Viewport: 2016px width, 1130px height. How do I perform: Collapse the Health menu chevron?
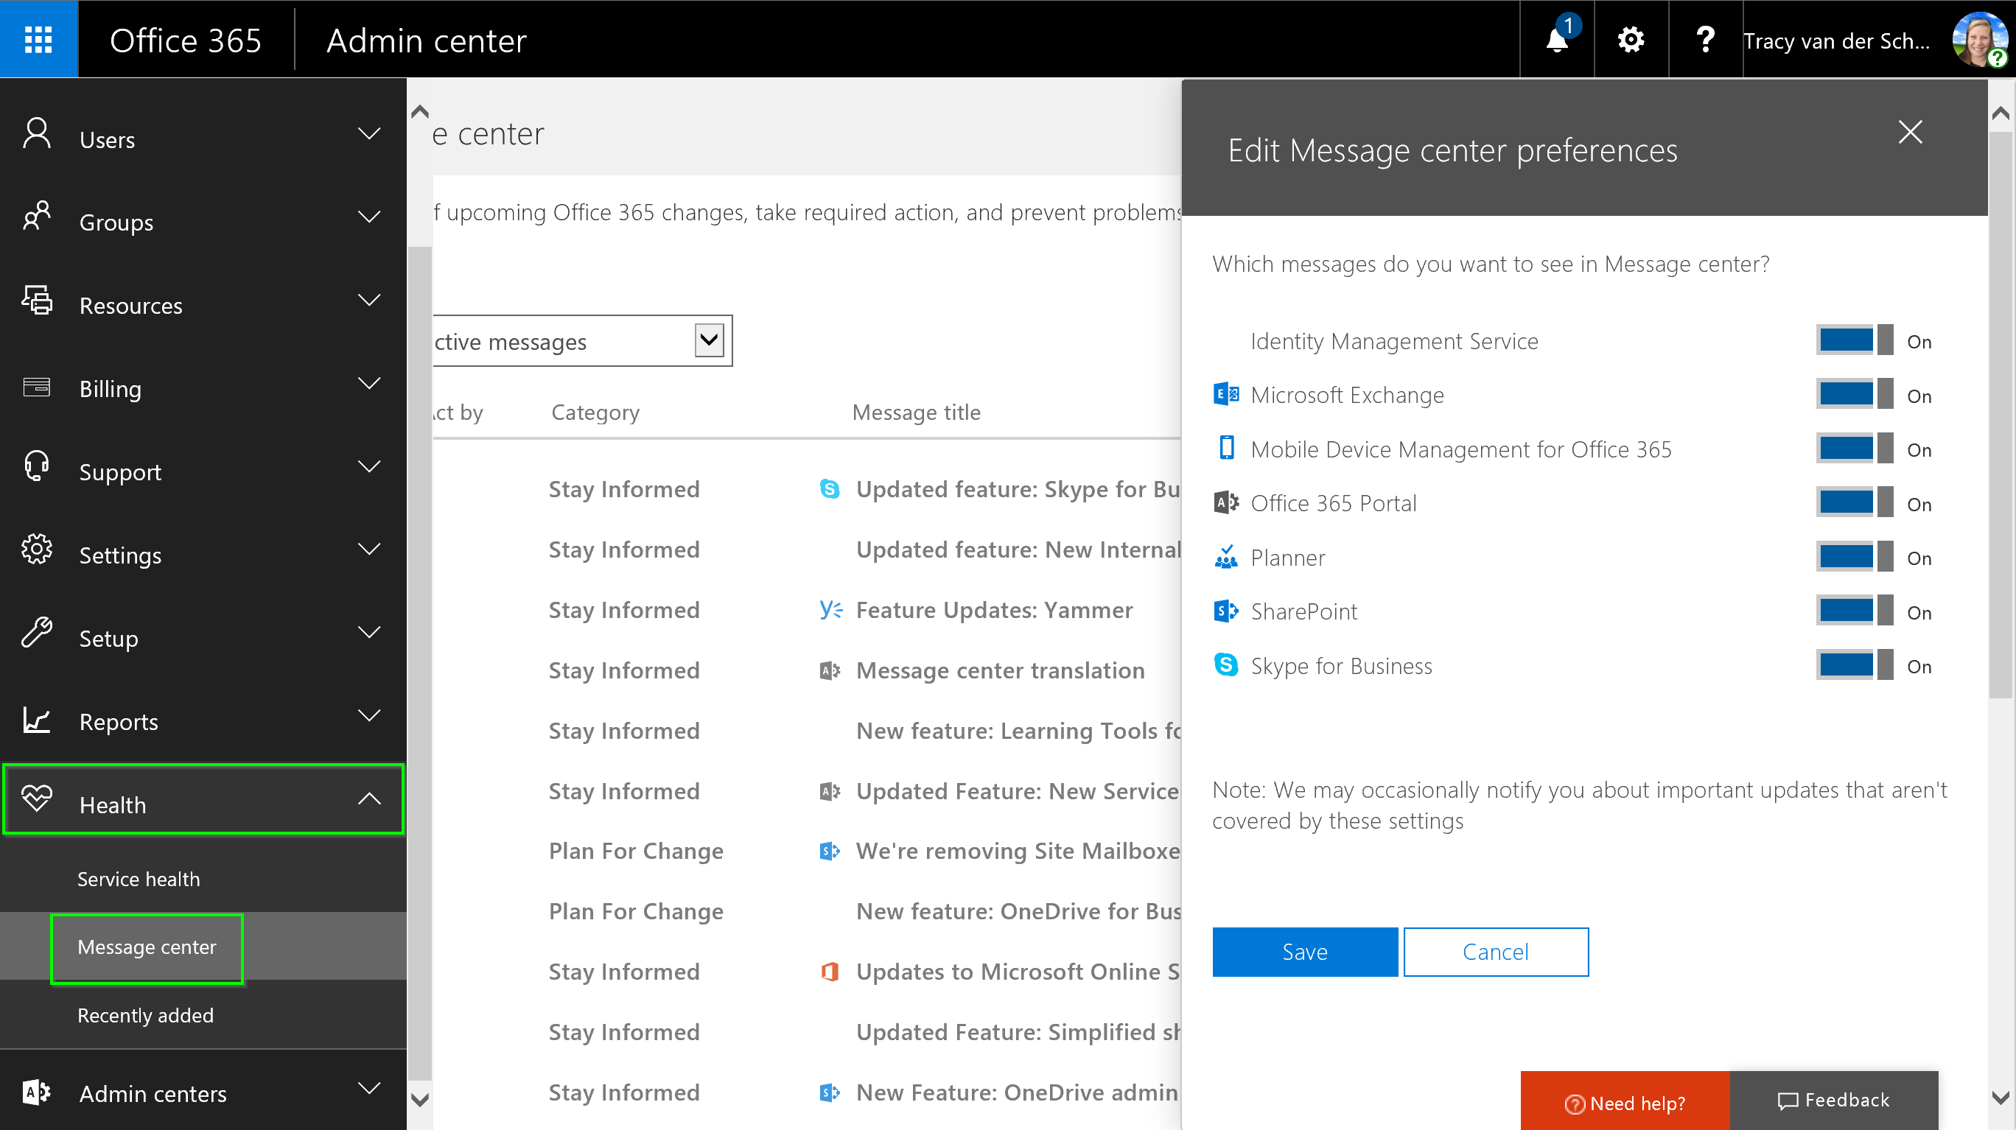pyautogui.click(x=369, y=799)
